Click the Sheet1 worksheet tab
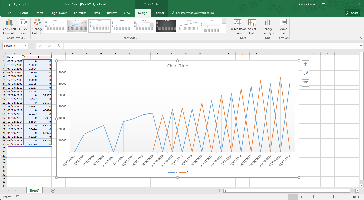The width and height of the screenshot is (364, 200). pos(34,190)
